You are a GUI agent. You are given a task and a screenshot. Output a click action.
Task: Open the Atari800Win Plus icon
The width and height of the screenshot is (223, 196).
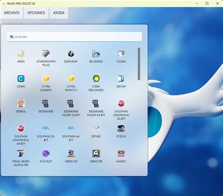[x=46, y=54]
